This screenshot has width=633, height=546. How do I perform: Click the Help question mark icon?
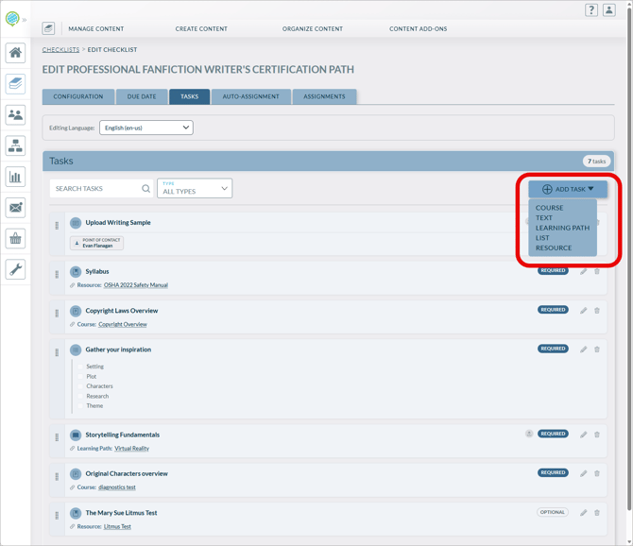[x=591, y=10]
